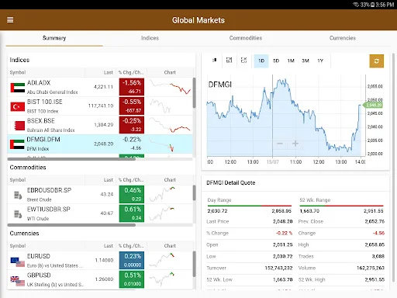This screenshot has width=397, height=298.
Task: Click the GBPUSD sparkline chart
Action: click(x=162, y=280)
